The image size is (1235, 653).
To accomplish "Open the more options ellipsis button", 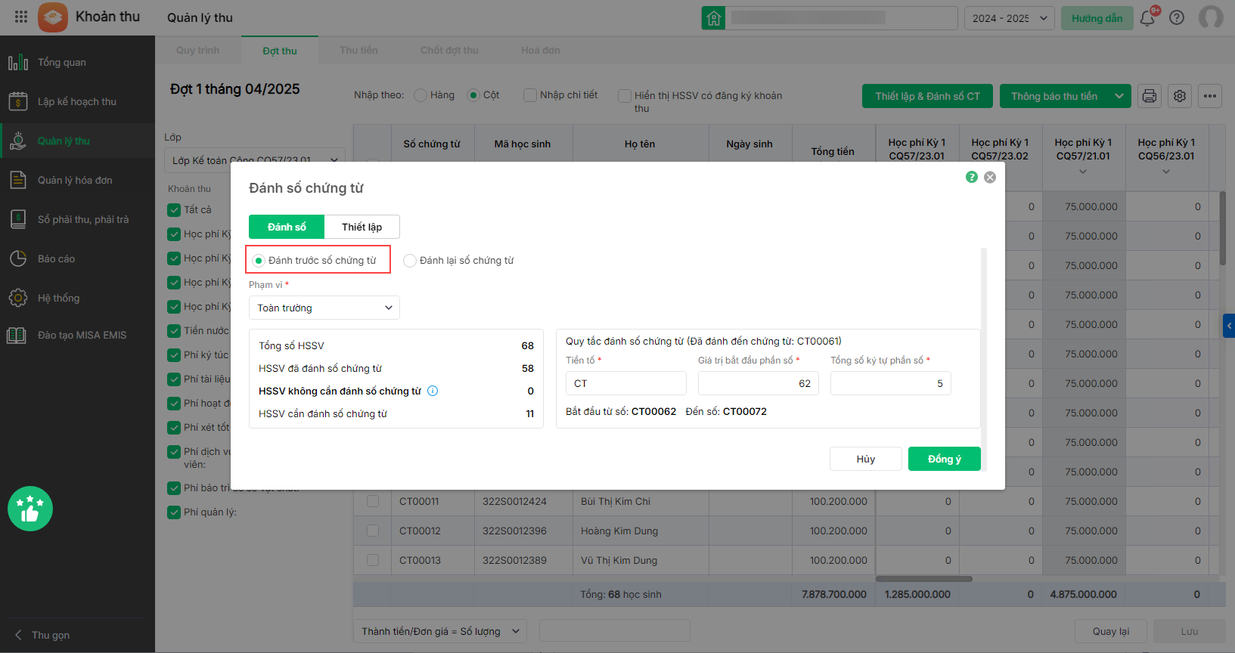I will pos(1210,96).
